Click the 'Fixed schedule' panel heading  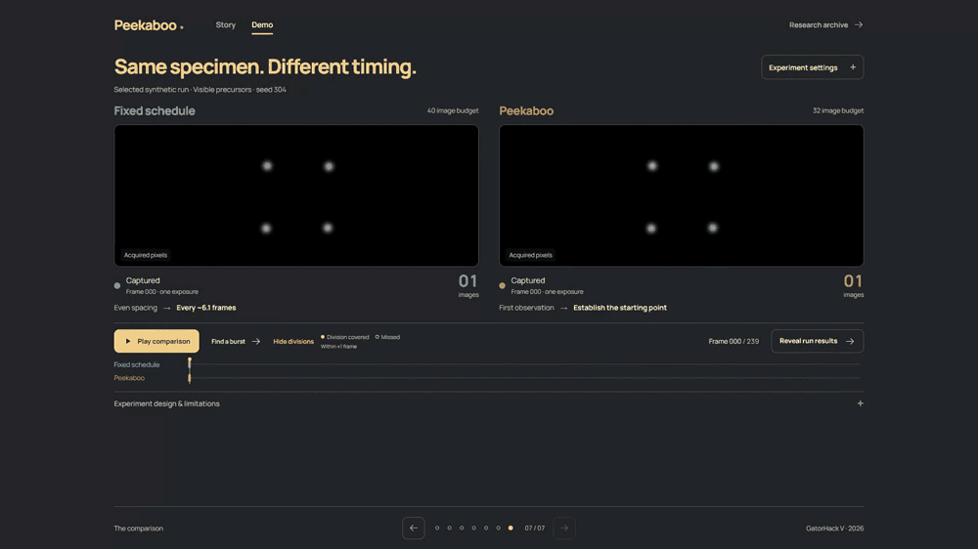155,111
